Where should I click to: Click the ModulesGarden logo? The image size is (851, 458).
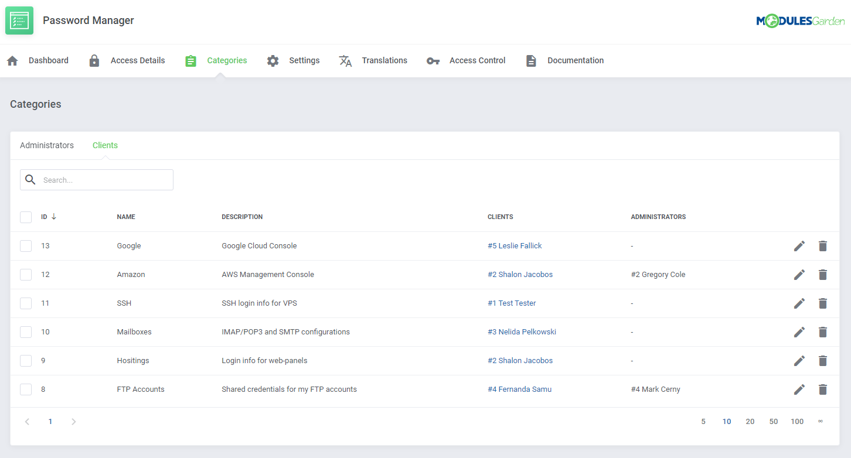click(800, 21)
